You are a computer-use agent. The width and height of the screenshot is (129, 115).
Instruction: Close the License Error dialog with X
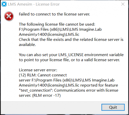[x=123, y=4]
